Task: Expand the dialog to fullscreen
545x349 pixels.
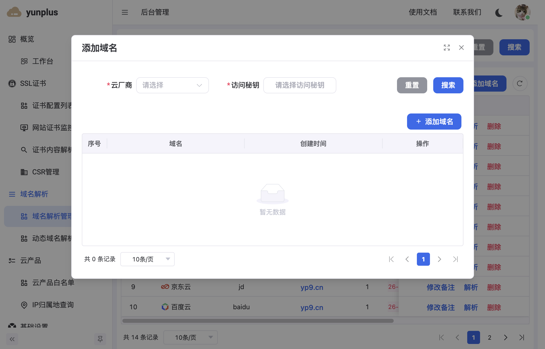Action: 447,48
